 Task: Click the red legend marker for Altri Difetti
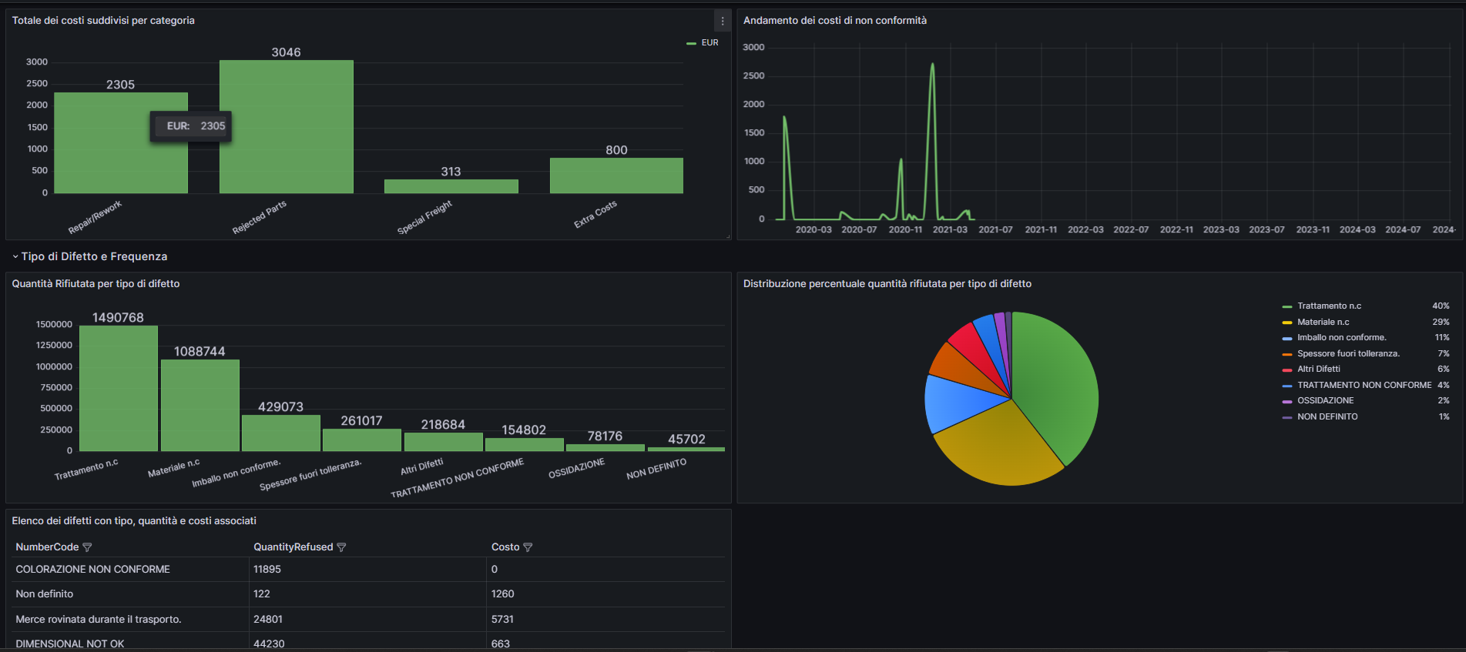[x=1287, y=369]
